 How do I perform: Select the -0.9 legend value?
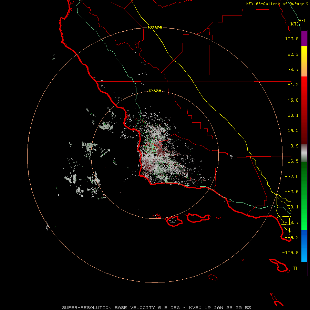tap(293, 146)
